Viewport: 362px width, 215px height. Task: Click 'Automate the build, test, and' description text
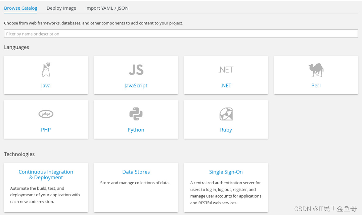point(37,188)
